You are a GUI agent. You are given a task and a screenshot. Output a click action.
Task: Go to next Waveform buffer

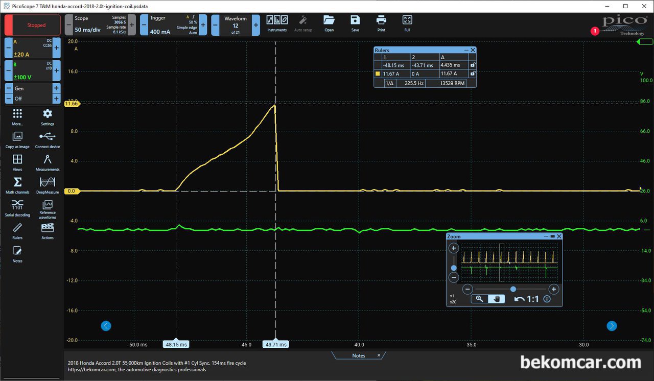click(255, 25)
